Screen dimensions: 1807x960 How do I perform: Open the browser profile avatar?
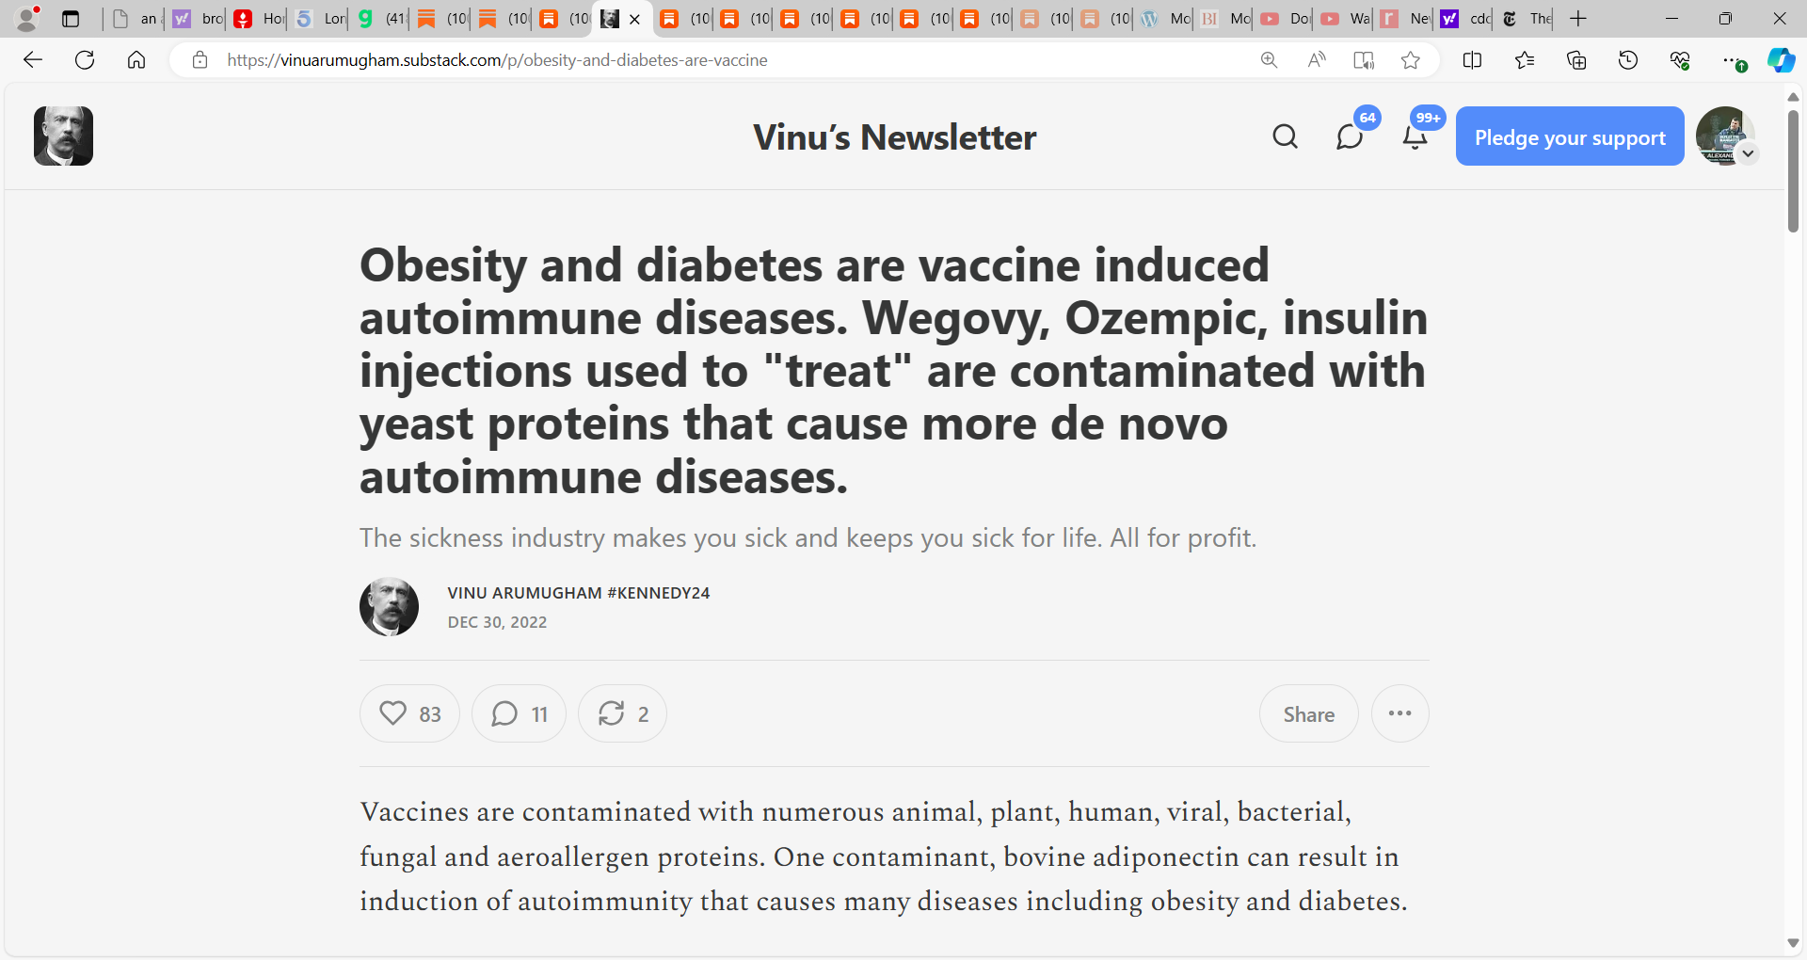(x=27, y=18)
